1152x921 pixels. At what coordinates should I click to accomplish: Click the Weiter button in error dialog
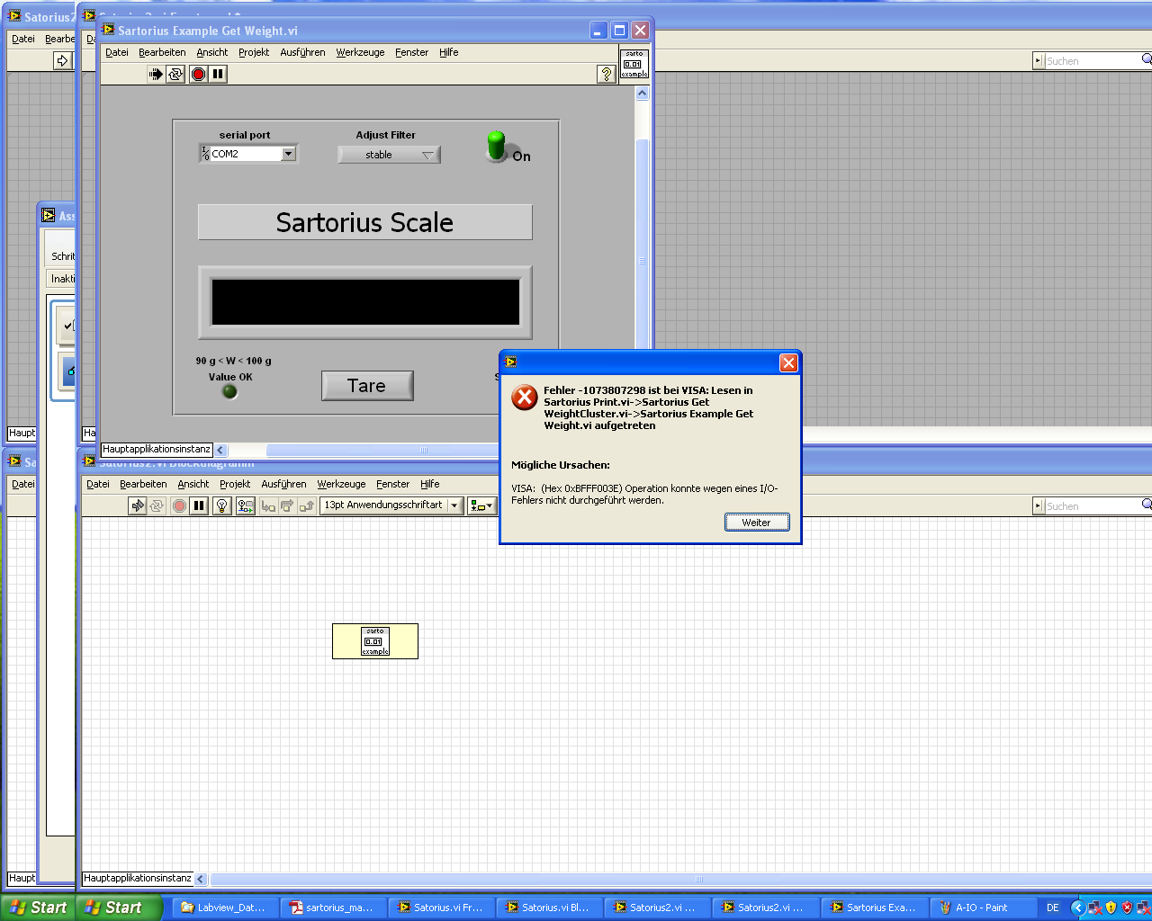(x=757, y=523)
